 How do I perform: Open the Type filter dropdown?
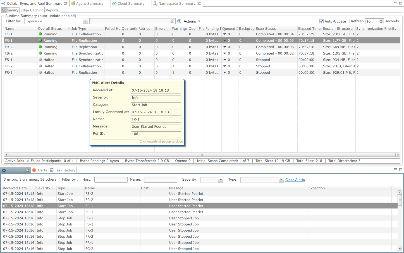point(281,180)
